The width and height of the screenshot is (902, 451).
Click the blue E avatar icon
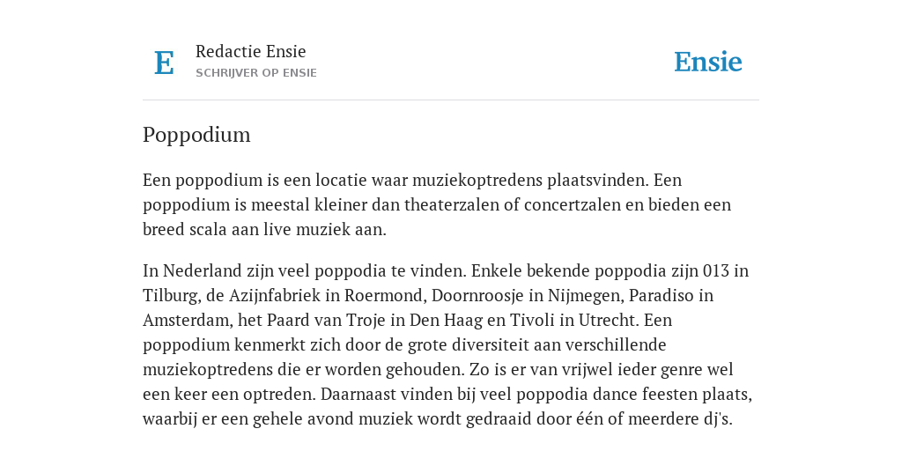pos(164,63)
